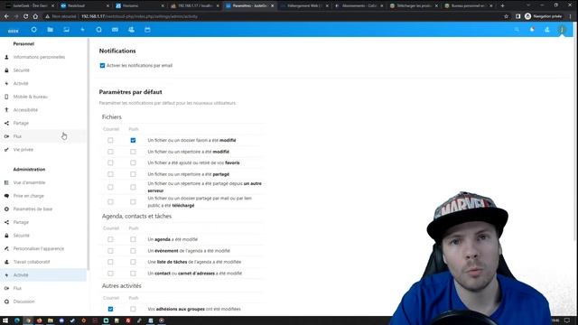
Task: Reload the page with the browser refresh button
Action: (x=26, y=16)
